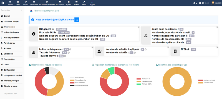This screenshot has height=104, width=222.
Task: Open the Digirisk top menu
Action: (92, 3)
